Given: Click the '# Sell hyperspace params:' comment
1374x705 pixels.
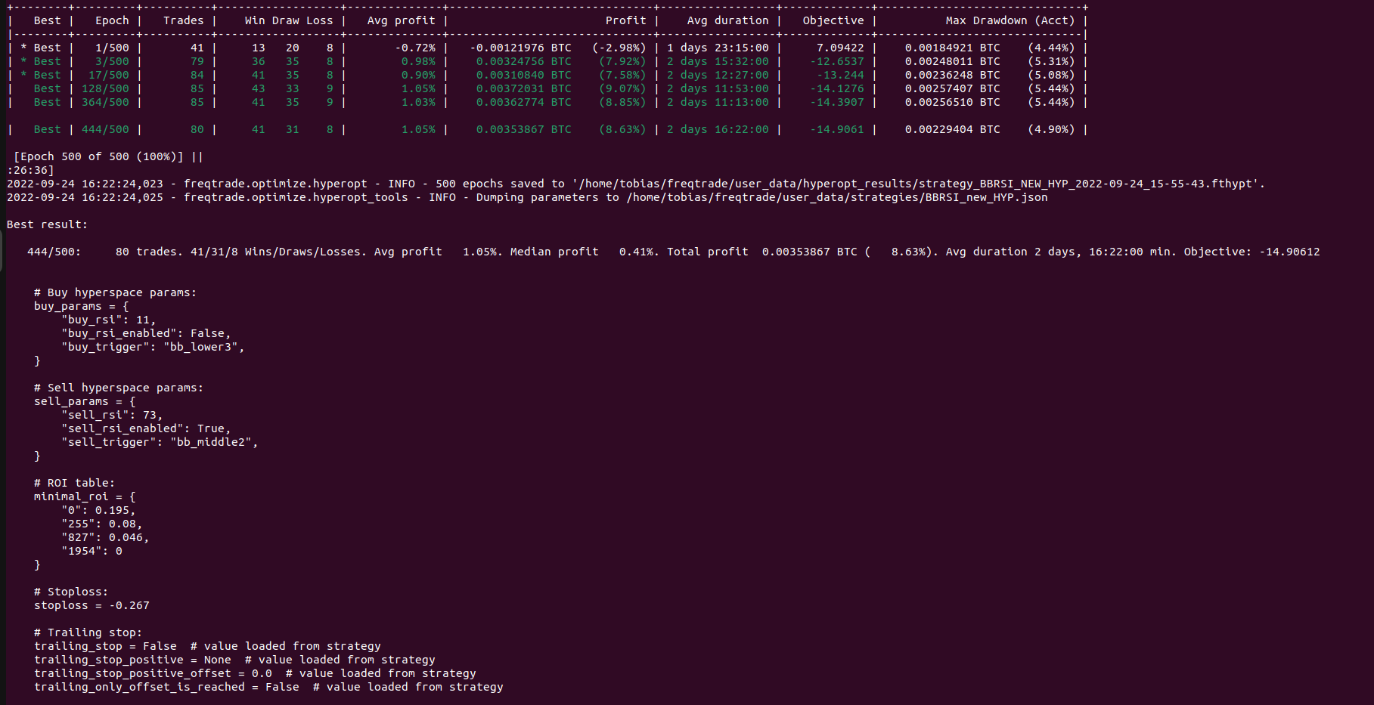Looking at the screenshot, I should pyautogui.click(x=119, y=388).
